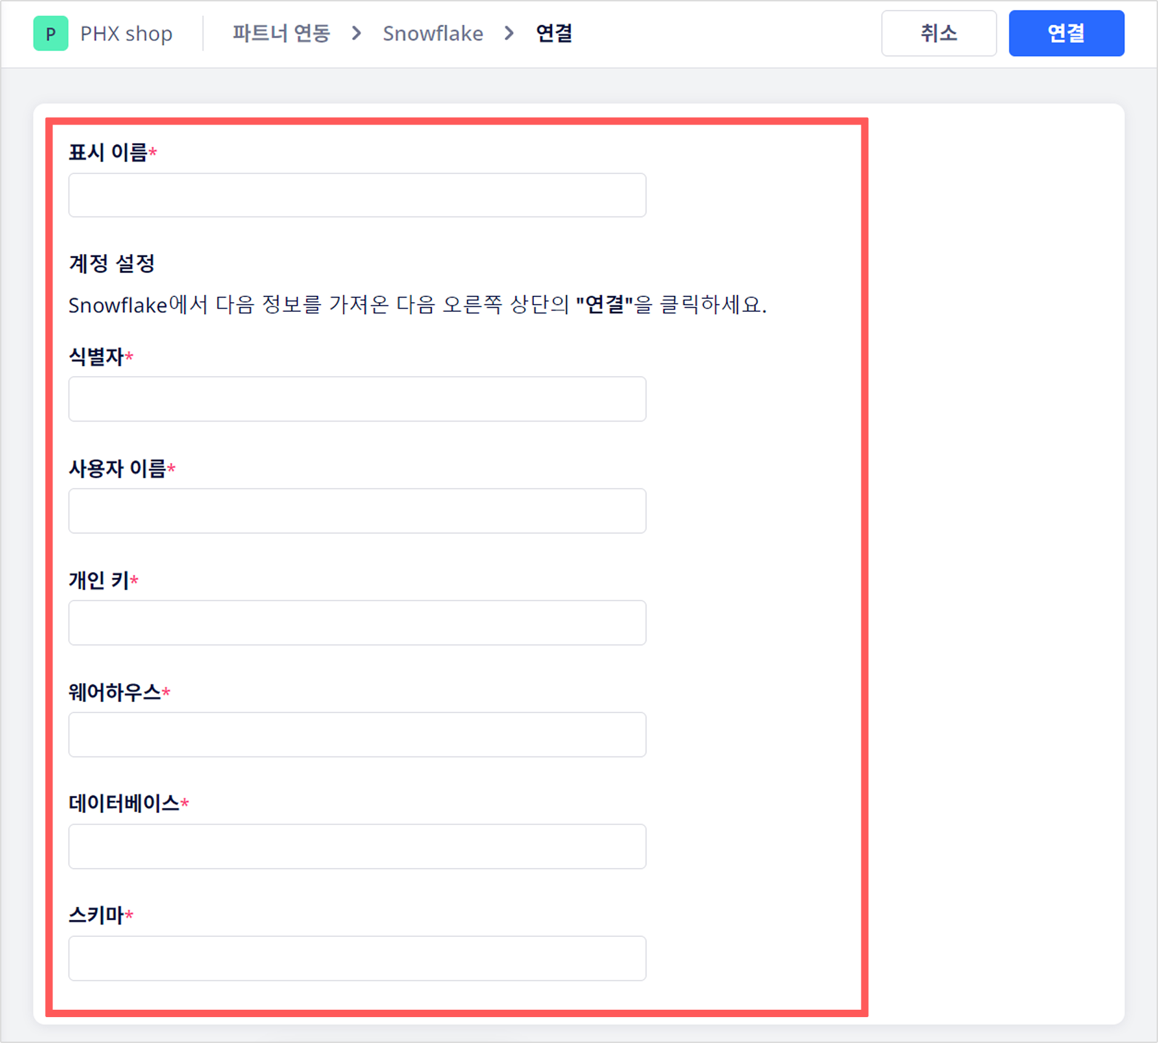This screenshot has height=1043, width=1158.
Task: Click the blue 연결 connect button
Action: tap(1066, 33)
